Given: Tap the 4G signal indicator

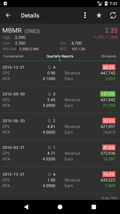Looking at the screenshot, I should (100, 3).
